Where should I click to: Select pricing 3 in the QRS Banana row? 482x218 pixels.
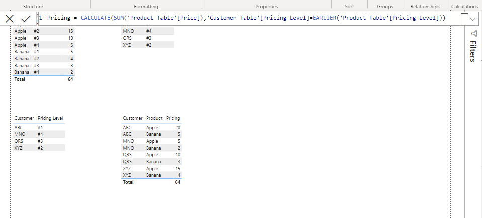click(179, 162)
